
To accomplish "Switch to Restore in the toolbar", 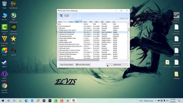I will tap(71, 22).
